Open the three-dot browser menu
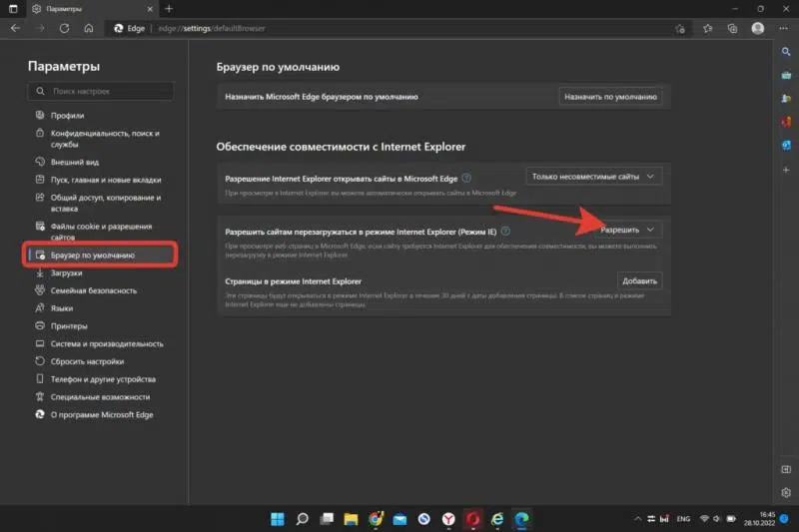The image size is (799, 532). tap(783, 29)
